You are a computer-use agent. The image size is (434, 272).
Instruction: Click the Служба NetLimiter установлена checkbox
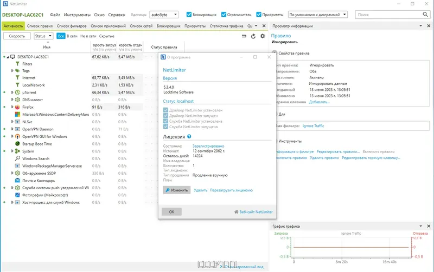click(165, 121)
